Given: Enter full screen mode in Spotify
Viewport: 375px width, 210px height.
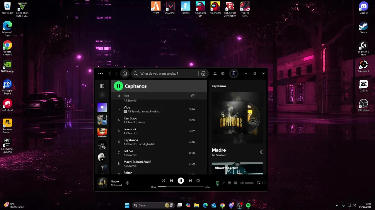Looking at the screenshot, I should (x=264, y=183).
